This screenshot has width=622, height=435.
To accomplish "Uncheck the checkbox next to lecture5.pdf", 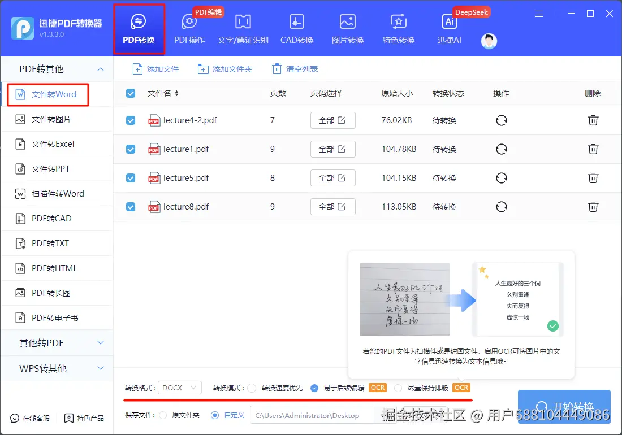I will pyautogui.click(x=131, y=177).
